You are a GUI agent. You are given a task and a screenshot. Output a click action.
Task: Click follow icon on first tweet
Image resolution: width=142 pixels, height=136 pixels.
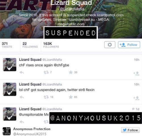point(136,73)
